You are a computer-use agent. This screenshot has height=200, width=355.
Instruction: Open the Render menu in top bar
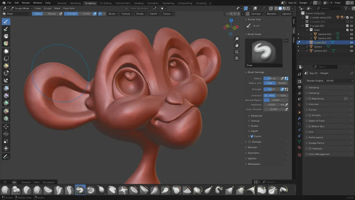(26, 3)
